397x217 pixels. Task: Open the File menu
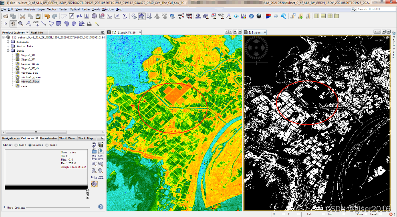[4, 9]
